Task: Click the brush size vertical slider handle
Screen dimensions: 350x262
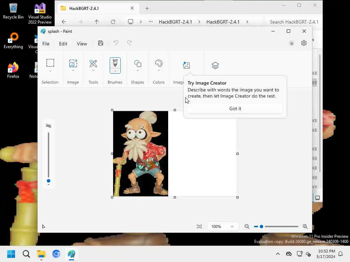Action: pos(49,181)
